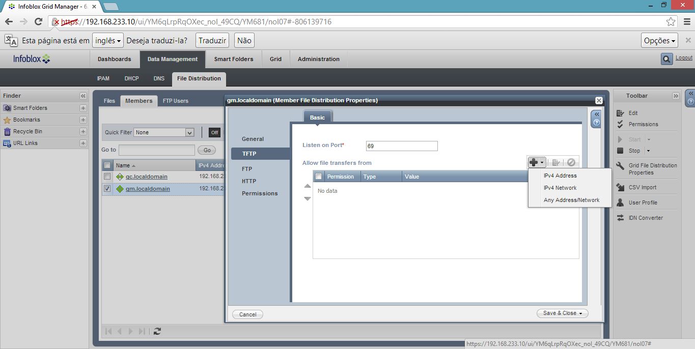
Task: Expand the Save & Close dropdown arrow
Action: [581, 313]
